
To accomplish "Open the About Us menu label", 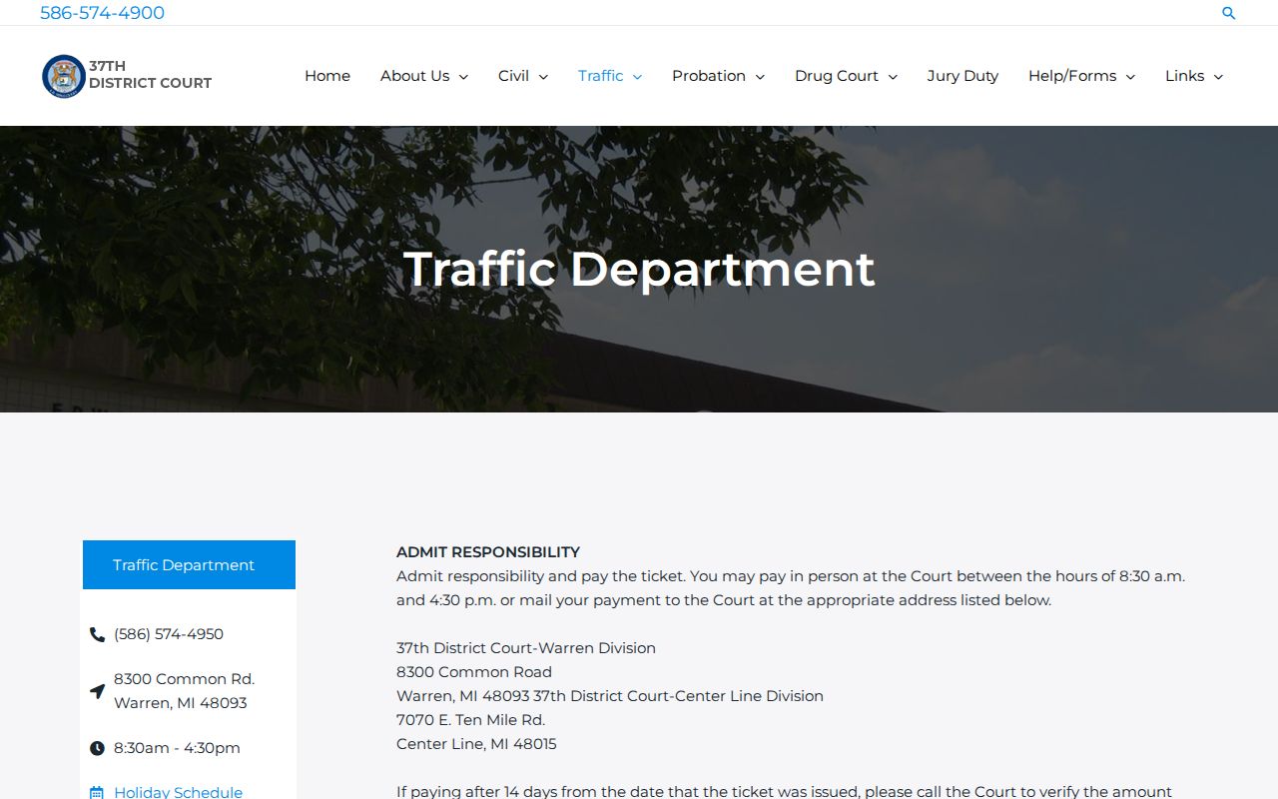I will coord(414,76).
